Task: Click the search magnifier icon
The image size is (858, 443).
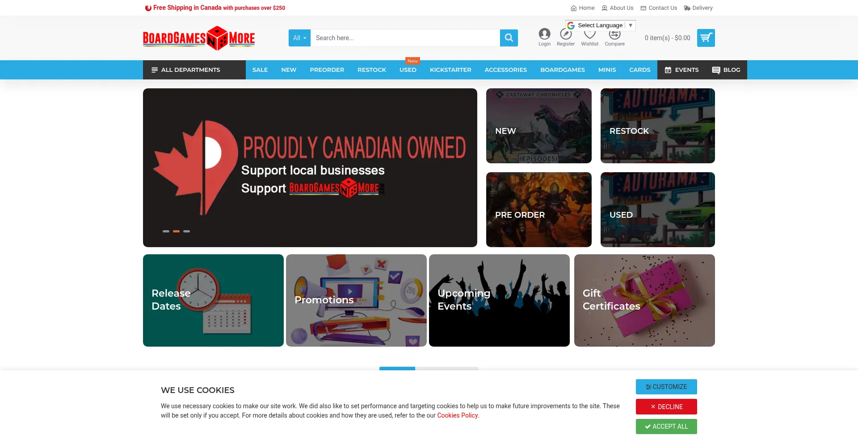Action: pyautogui.click(x=509, y=38)
